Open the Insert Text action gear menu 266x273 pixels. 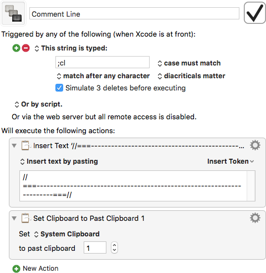(255, 145)
